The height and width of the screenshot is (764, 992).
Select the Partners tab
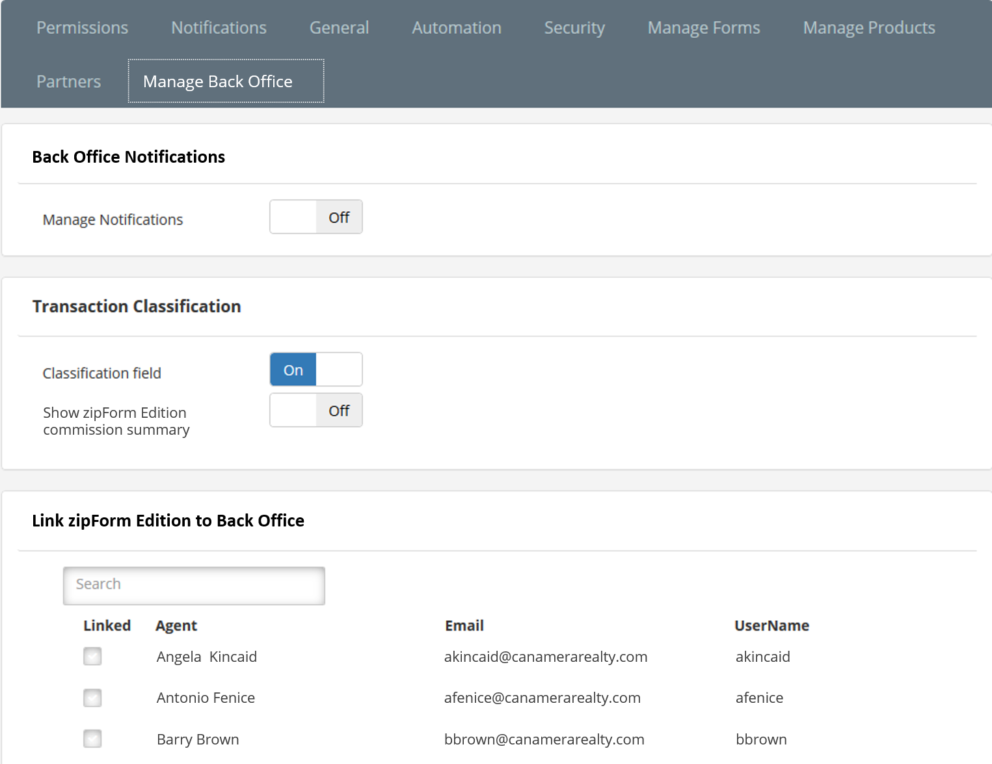click(x=68, y=81)
